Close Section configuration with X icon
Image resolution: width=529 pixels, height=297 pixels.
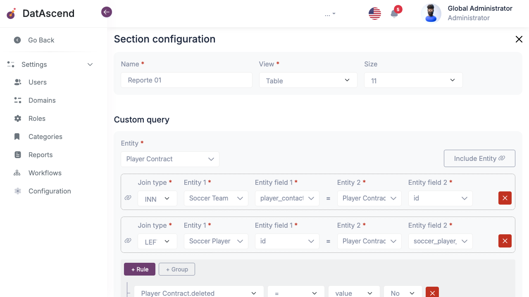click(519, 39)
